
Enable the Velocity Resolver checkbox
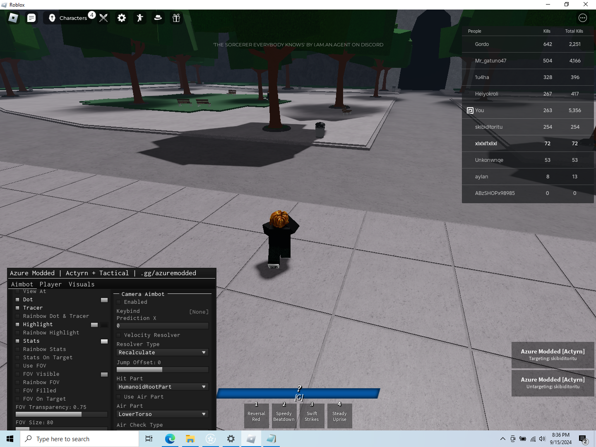tap(119, 335)
